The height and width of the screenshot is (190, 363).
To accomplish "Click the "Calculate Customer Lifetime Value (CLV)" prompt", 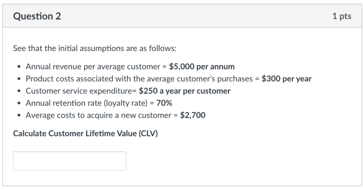I will (x=85, y=134).
